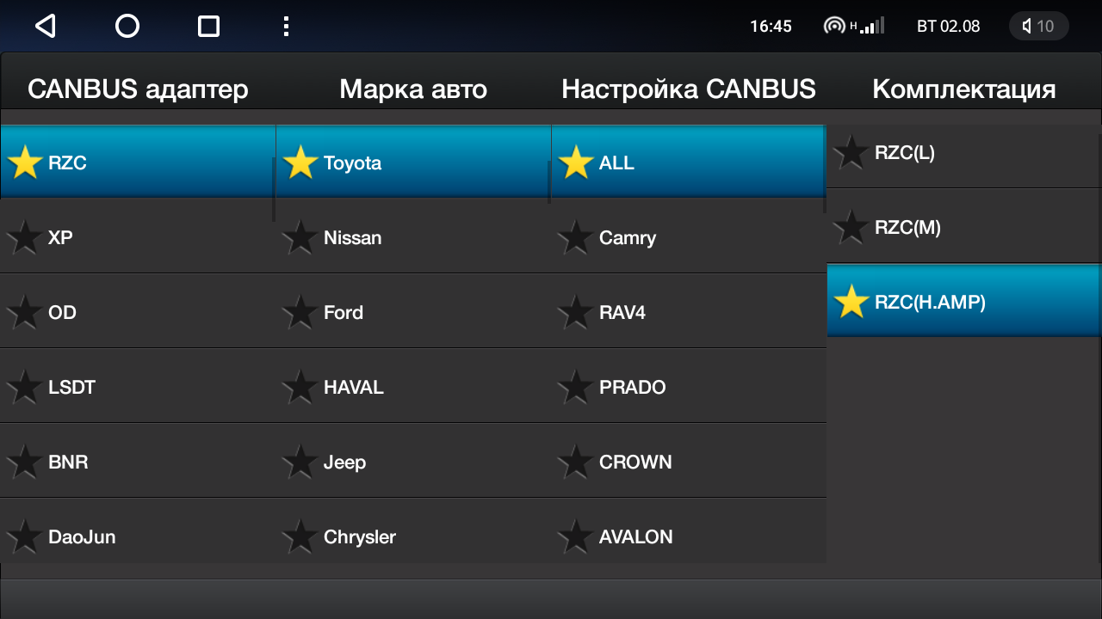Pick HAVAL from the brand column
1102x619 pixels.
coord(413,388)
